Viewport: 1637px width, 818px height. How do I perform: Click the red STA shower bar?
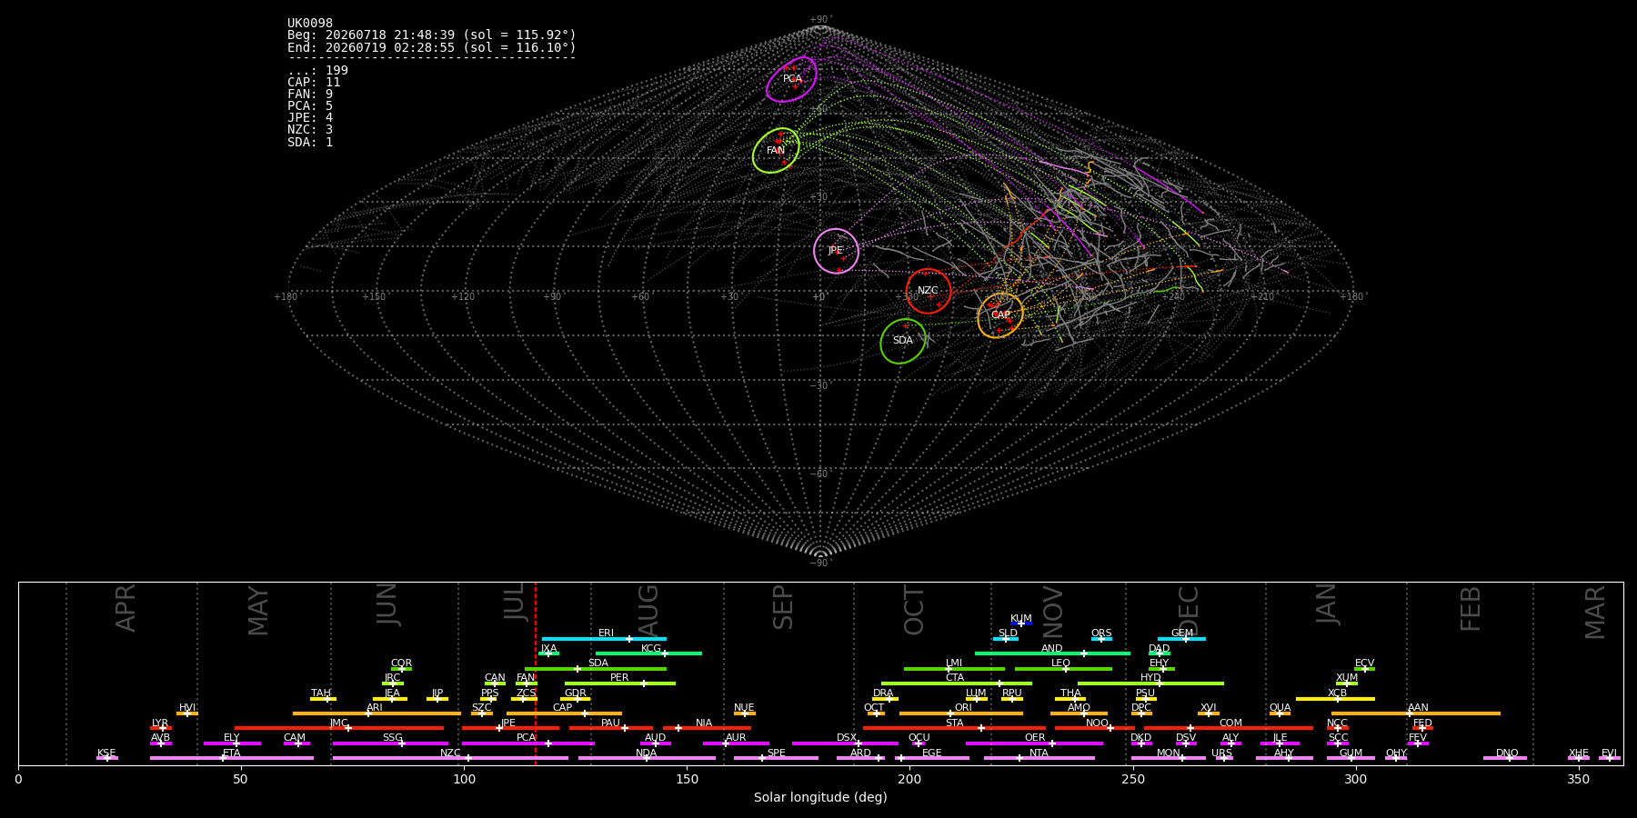954,728
